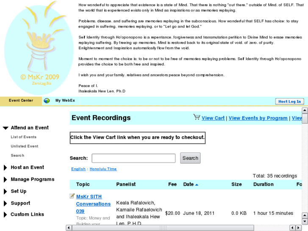This screenshot has width=308, height=231.
Task: Sort recordings by Panelist column
Action: (x=126, y=184)
